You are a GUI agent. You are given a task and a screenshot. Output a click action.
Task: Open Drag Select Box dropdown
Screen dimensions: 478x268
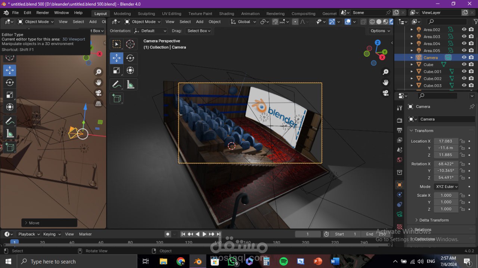coord(198,31)
